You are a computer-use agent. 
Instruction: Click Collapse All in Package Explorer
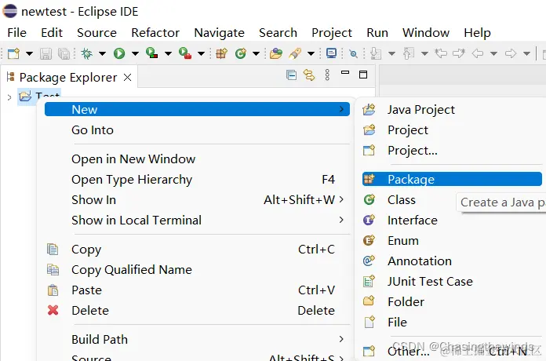point(291,75)
